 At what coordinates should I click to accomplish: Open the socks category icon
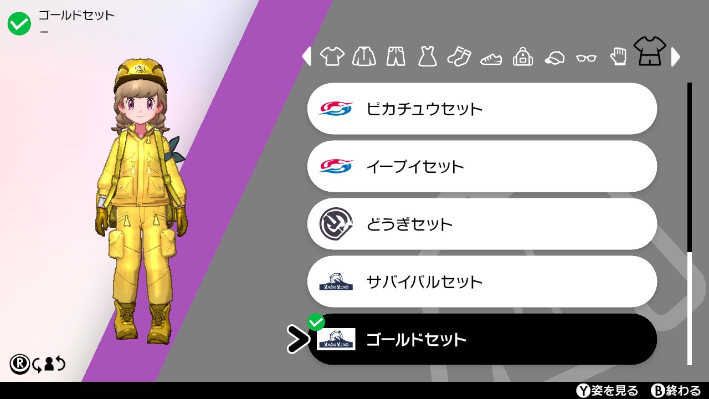(x=459, y=57)
